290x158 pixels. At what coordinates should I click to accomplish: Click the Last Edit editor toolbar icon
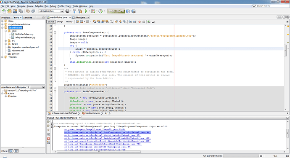(77, 22)
